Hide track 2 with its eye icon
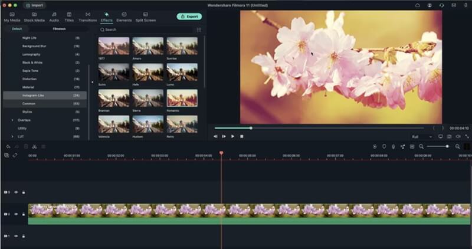472x249 pixels. pos(16,214)
